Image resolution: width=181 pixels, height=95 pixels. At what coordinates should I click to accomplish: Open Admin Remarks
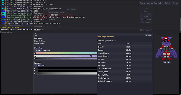point(155,3)
